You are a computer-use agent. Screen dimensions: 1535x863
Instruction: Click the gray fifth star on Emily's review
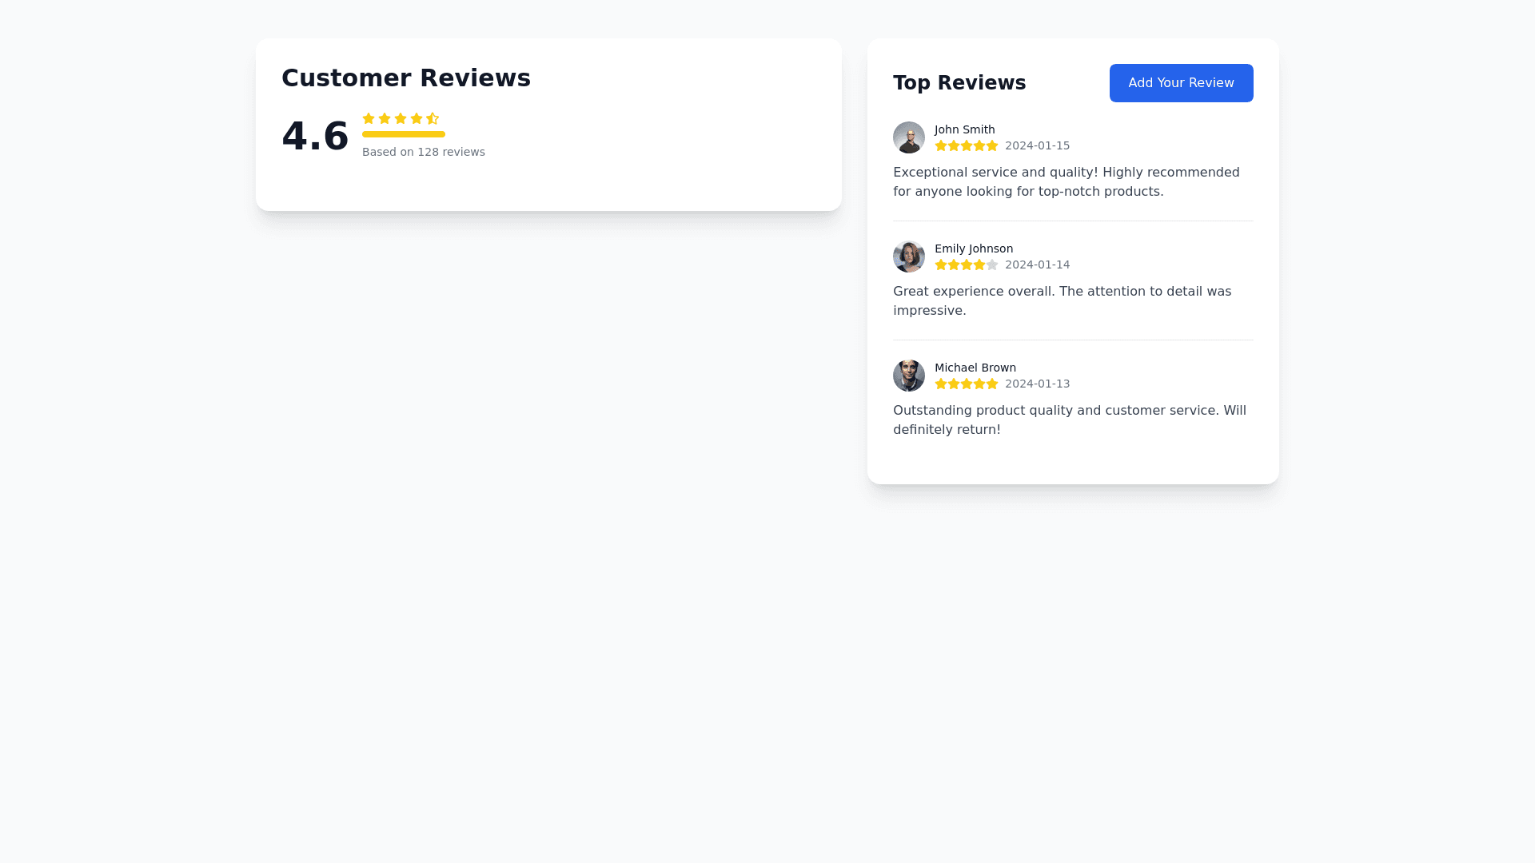[x=992, y=264]
